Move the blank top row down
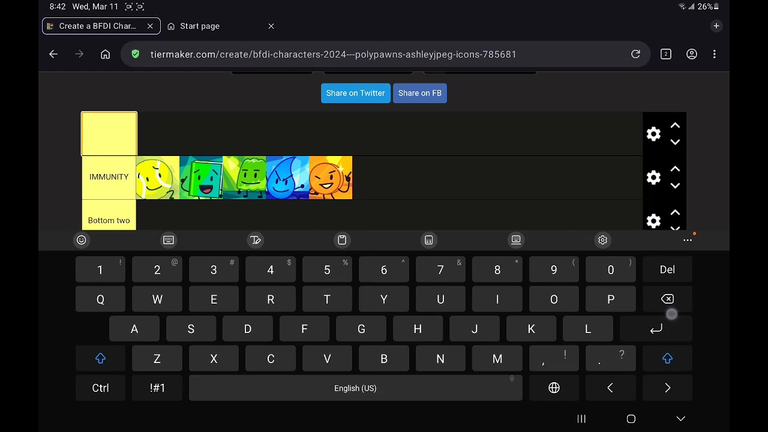 click(x=675, y=142)
